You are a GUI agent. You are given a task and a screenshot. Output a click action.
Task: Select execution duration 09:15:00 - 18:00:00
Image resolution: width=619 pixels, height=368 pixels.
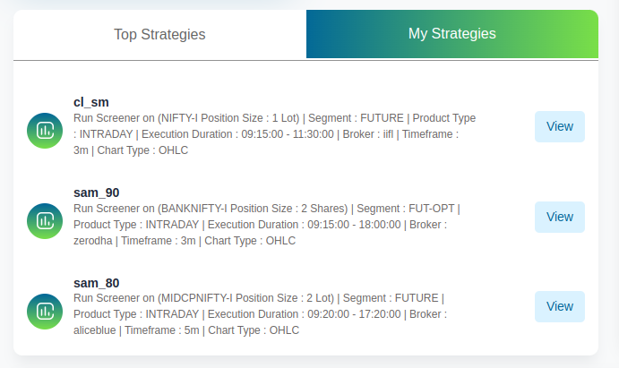tap(354, 225)
